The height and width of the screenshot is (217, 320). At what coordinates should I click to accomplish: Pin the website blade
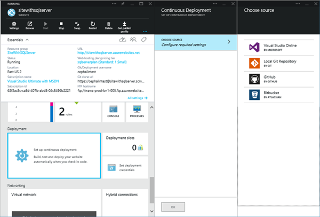(x=123, y=4)
